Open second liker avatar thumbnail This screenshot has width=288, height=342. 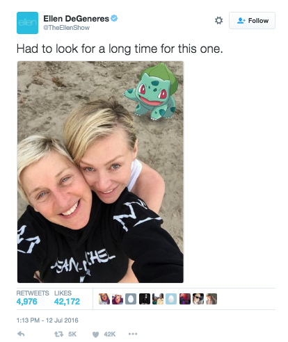[118, 299]
